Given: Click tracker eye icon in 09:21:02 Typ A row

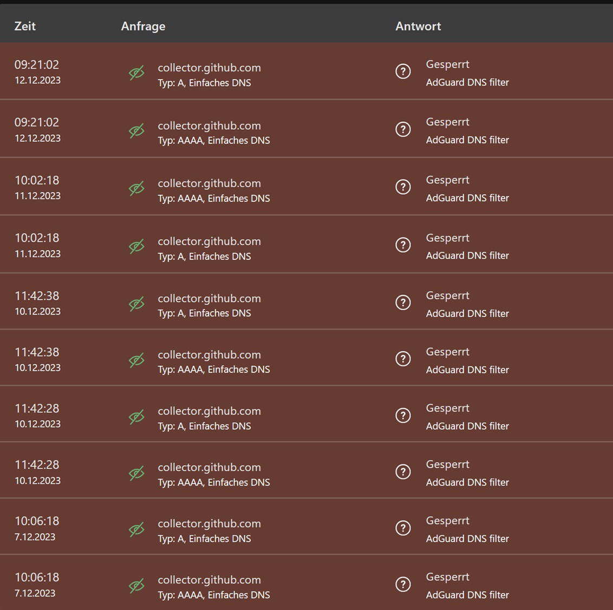Looking at the screenshot, I should tap(136, 73).
